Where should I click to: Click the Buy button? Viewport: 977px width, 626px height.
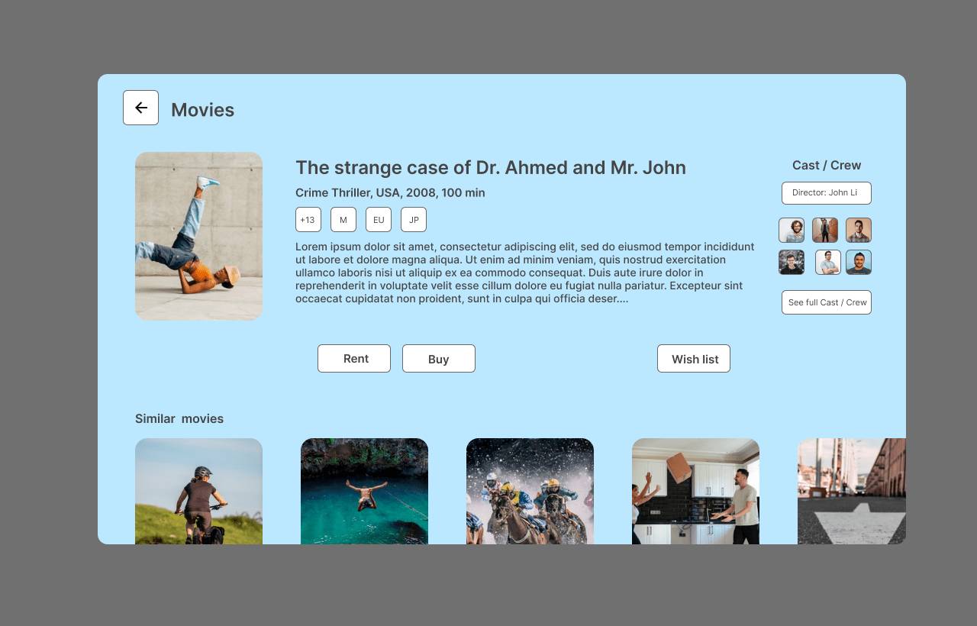439,358
